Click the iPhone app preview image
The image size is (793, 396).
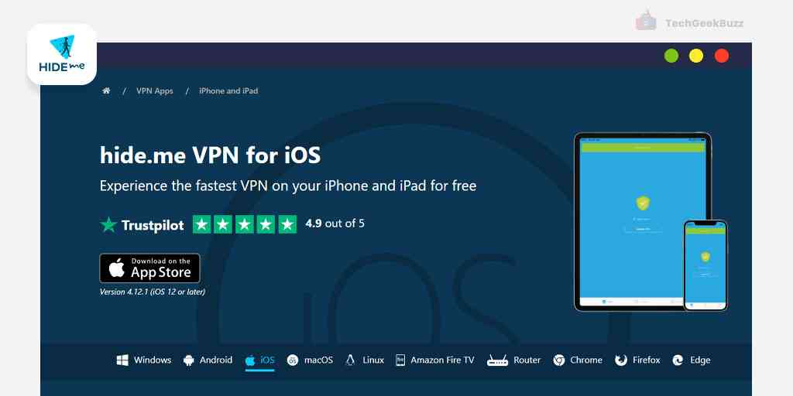coord(705,265)
